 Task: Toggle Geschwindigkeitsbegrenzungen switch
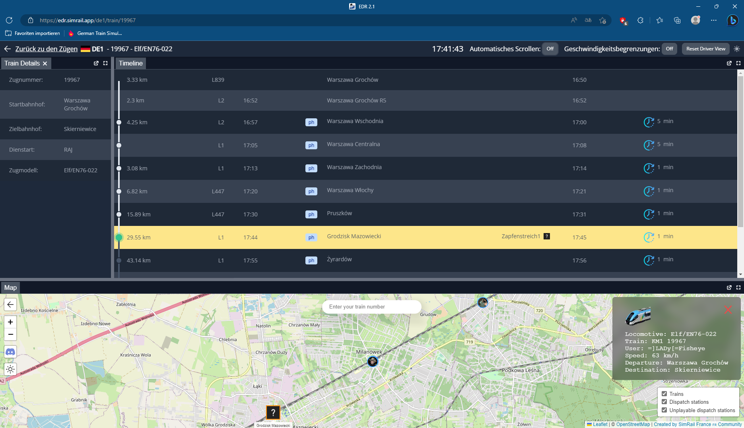tap(670, 49)
